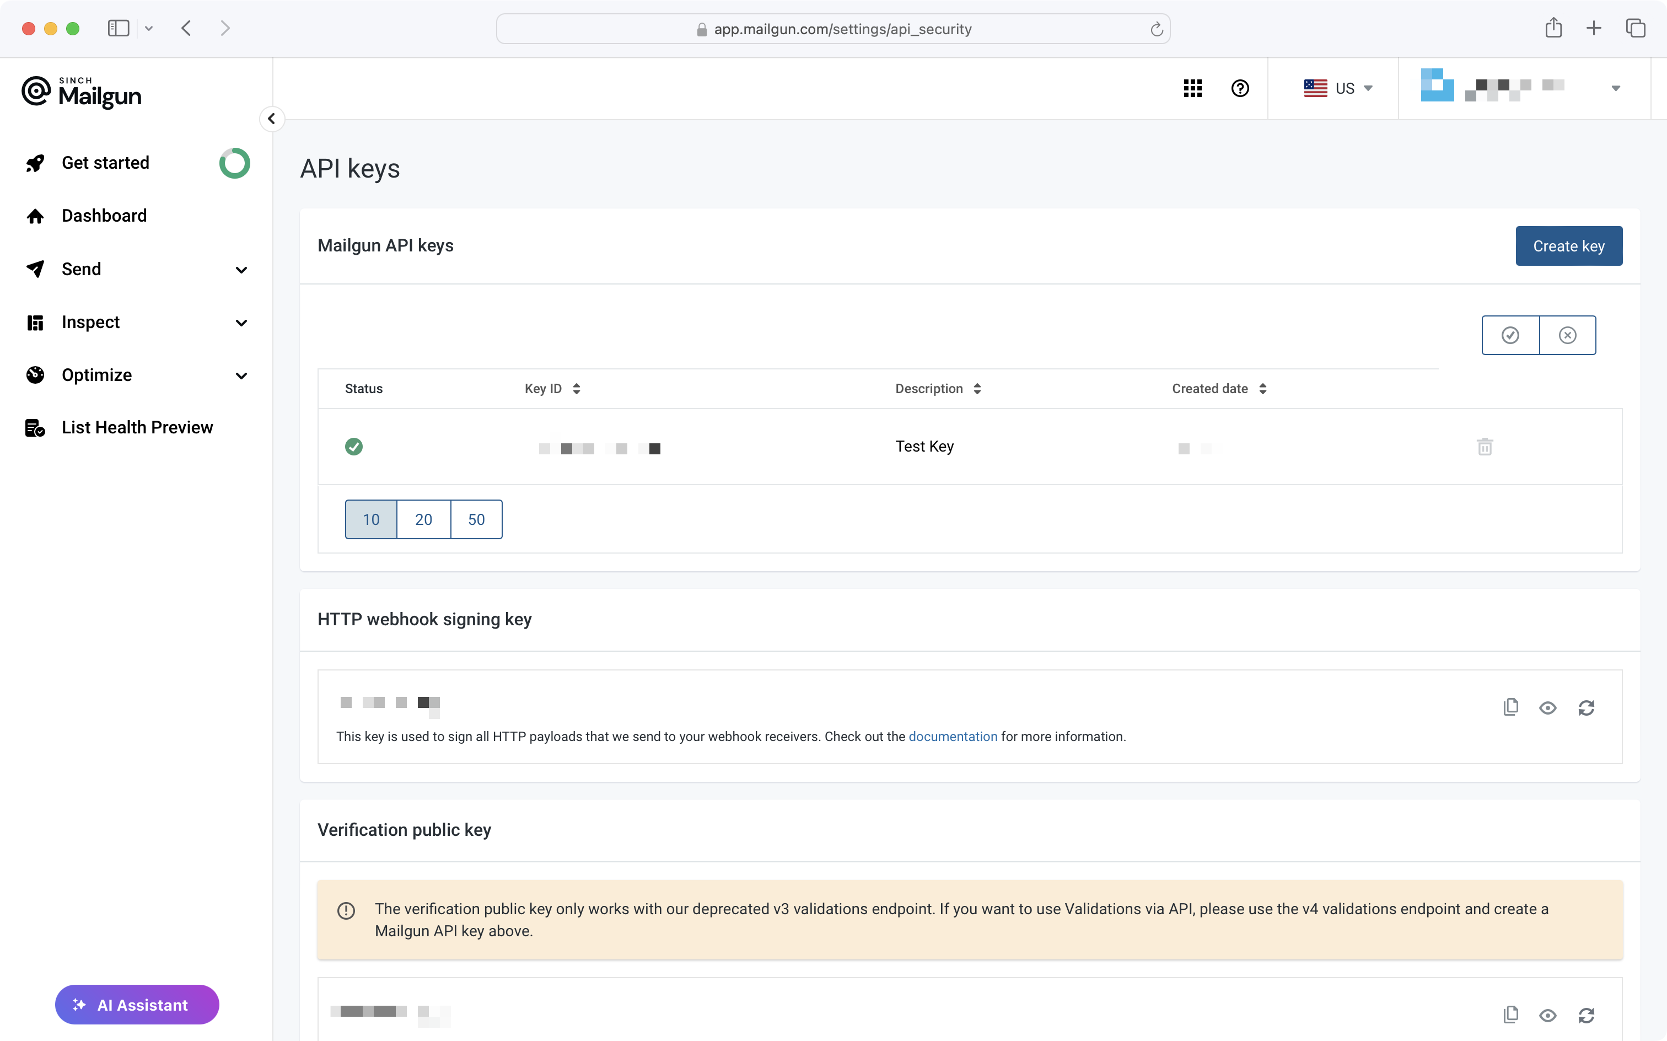The width and height of the screenshot is (1667, 1041).
Task: Reveal the HTTP webhook signing key
Action: (1548, 707)
